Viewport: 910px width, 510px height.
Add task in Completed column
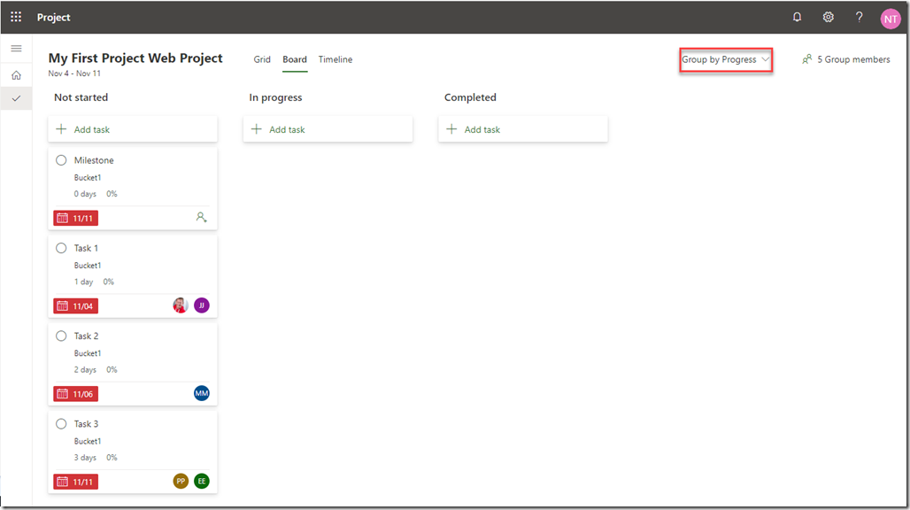(523, 129)
